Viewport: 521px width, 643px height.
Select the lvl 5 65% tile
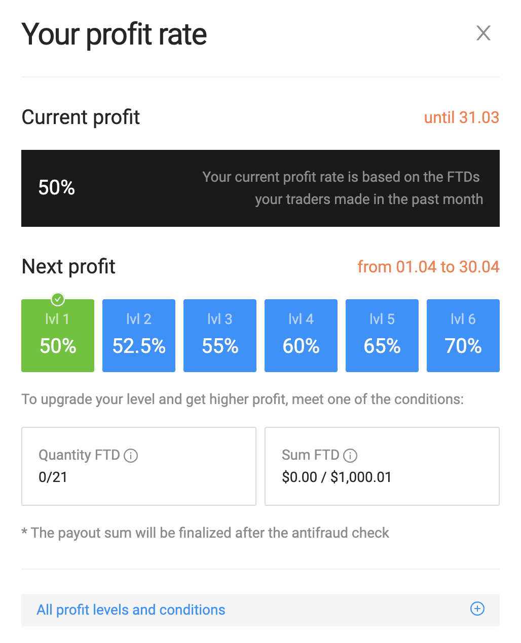pos(382,336)
